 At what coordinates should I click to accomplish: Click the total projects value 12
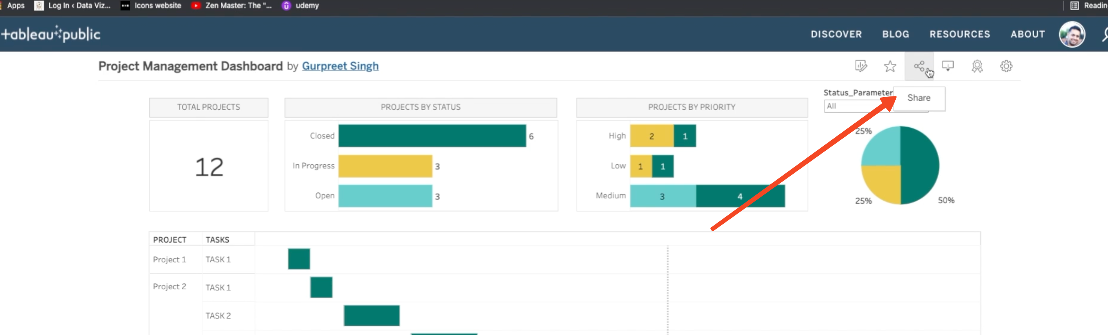click(x=209, y=167)
